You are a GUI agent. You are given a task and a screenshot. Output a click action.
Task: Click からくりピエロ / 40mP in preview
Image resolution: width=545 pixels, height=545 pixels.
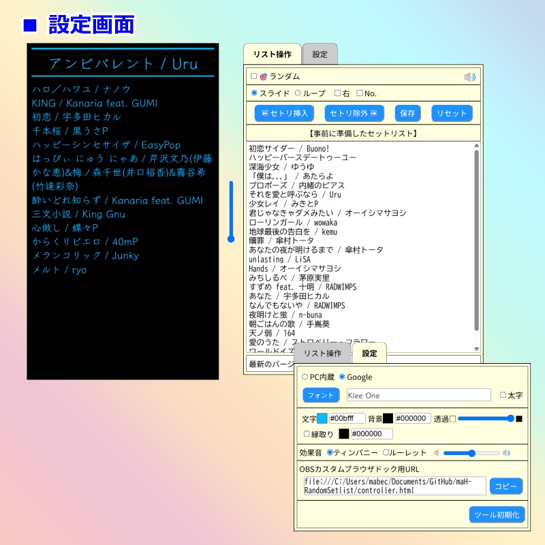click(x=85, y=242)
